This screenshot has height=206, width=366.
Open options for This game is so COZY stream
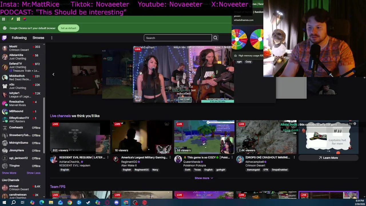(232, 157)
